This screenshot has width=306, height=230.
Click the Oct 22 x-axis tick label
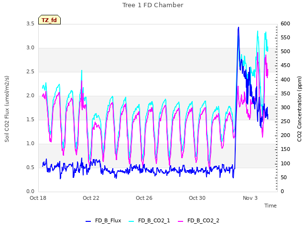pyautogui.click(x=91, y=198)
